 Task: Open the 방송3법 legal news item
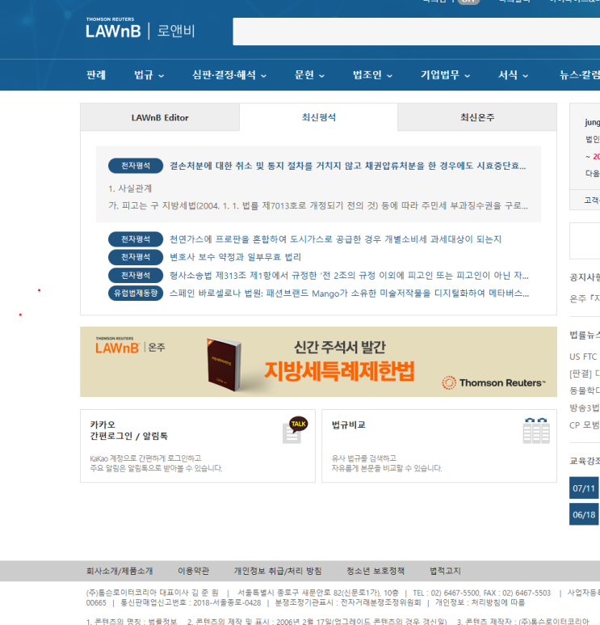(x=585, y=408)
